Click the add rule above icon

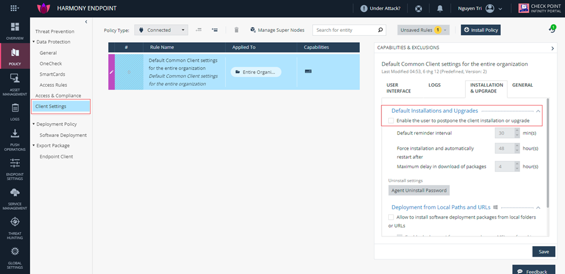(x=198, y=30)
